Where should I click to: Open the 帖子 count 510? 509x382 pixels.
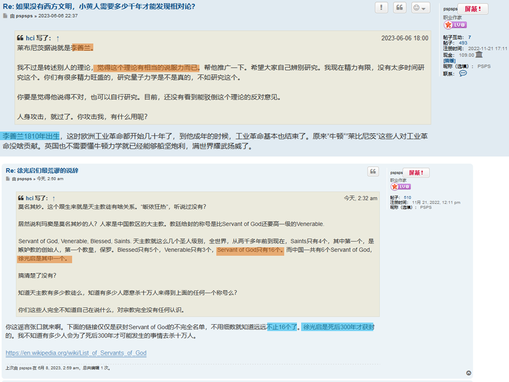tap(407, 197)
